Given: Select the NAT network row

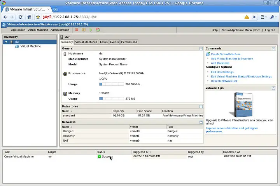Looking at the screenshot, I should coord(132,140).
